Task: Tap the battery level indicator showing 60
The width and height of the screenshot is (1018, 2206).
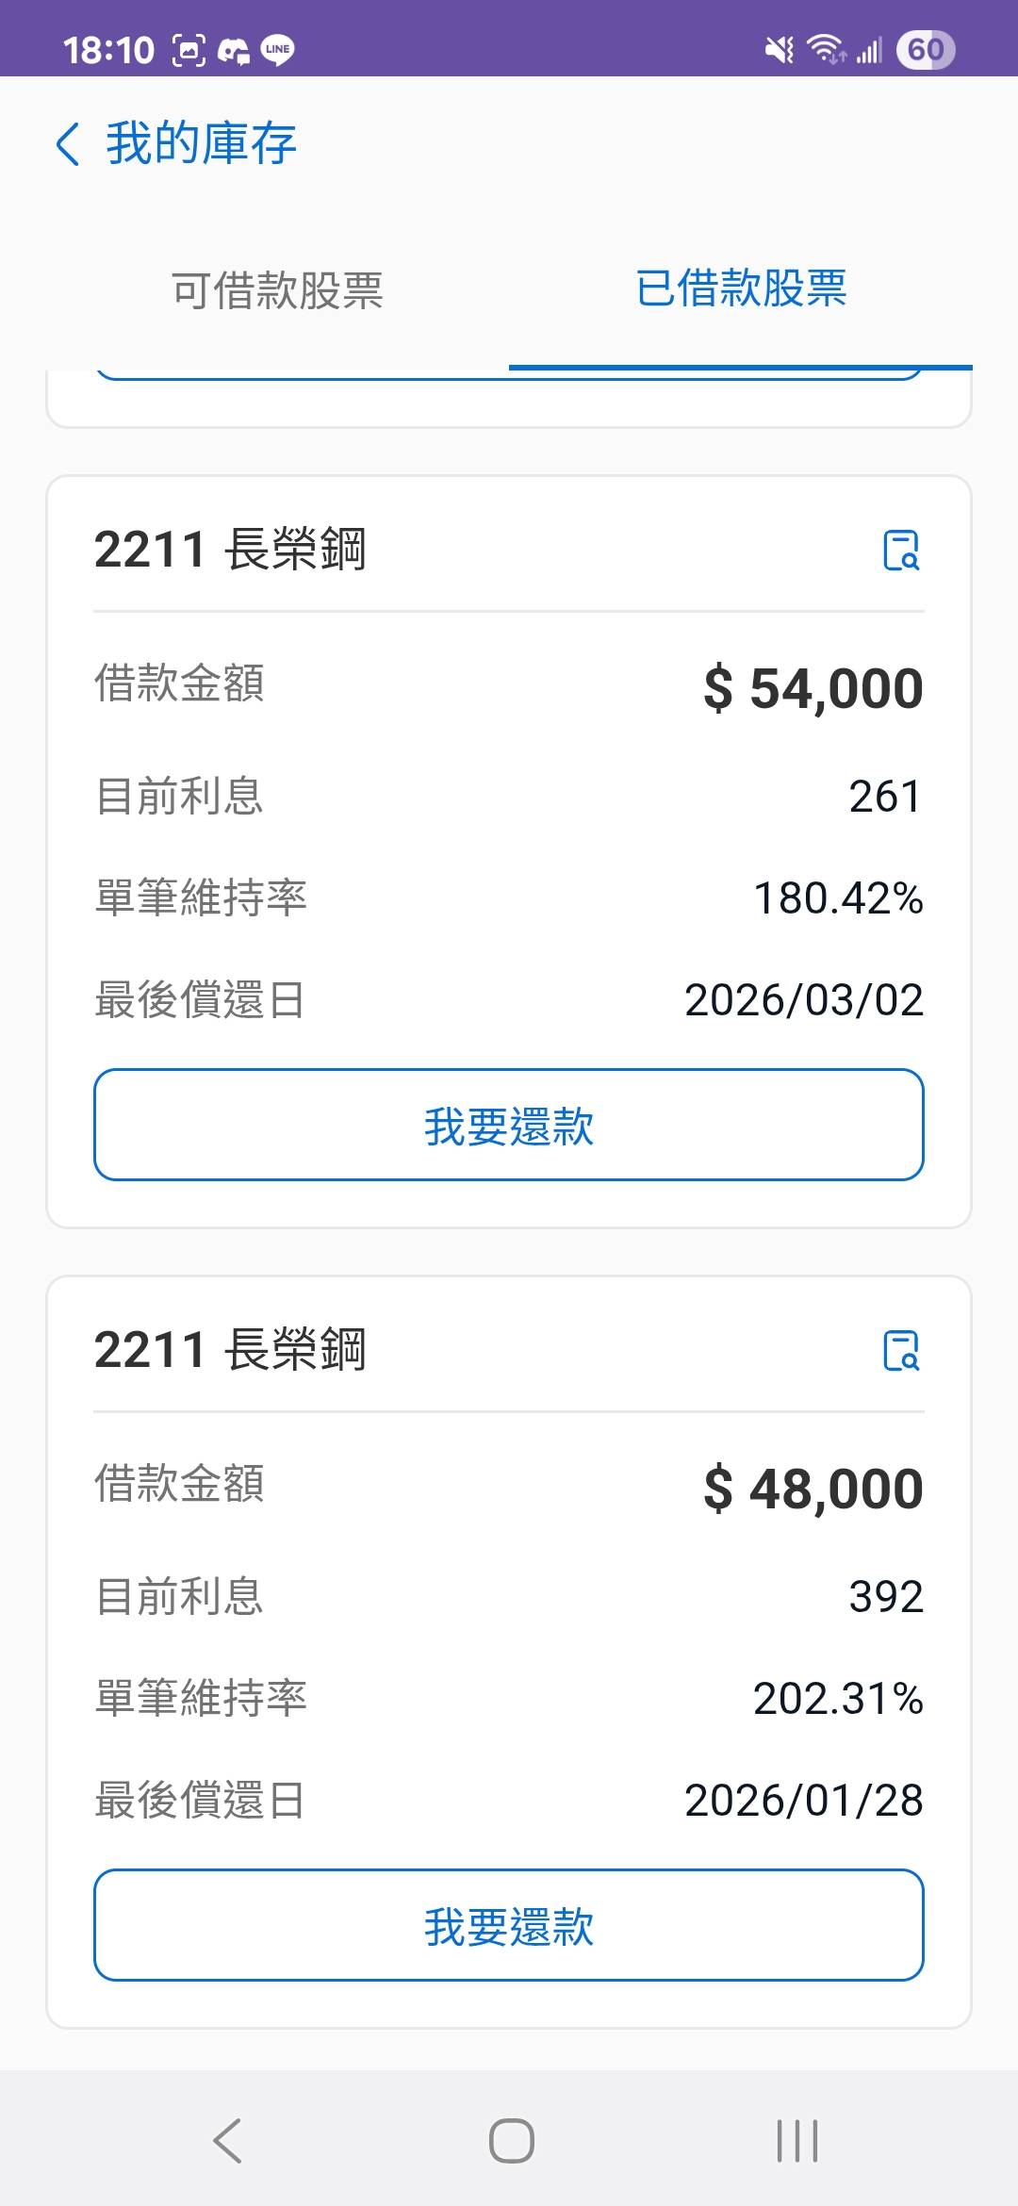Action: point(925,49)
